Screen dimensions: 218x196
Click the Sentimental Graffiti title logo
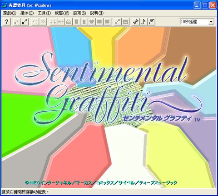[x=108, y=88]
